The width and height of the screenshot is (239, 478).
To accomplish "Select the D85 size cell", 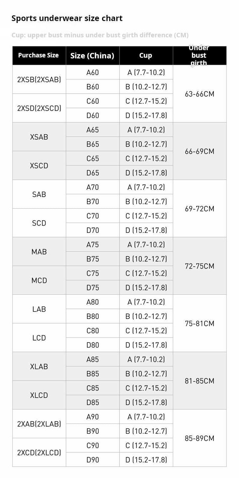I will click(93, 402).
